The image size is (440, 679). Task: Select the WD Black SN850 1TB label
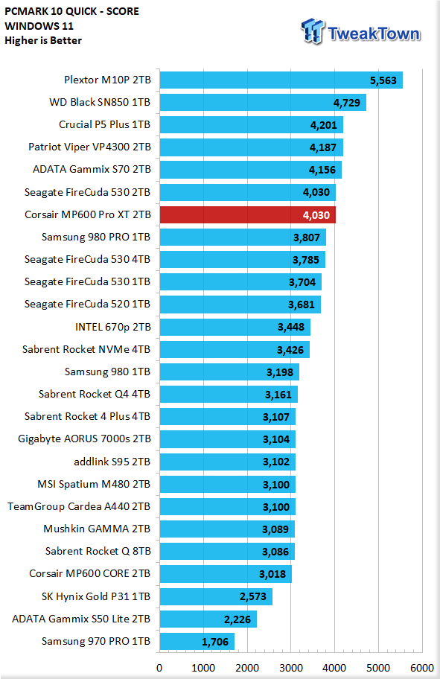[x=100, y=102]
